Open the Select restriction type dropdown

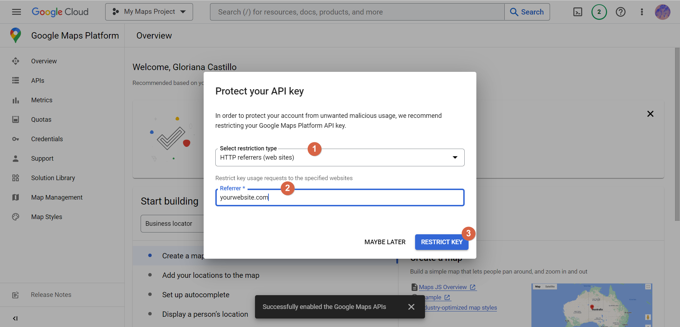(340, 157)
